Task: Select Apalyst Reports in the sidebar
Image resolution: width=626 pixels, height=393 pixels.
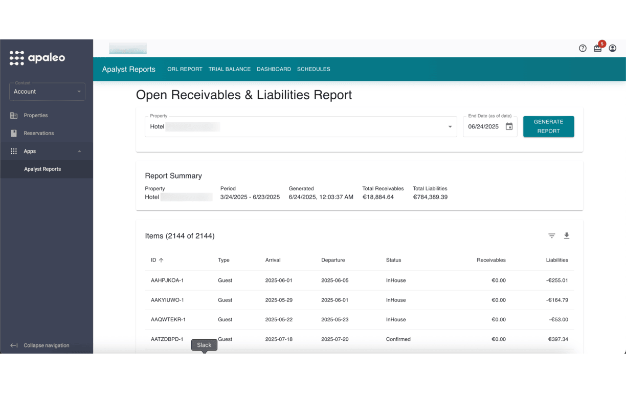Action: pyautogui.click(x=42, y=169)
